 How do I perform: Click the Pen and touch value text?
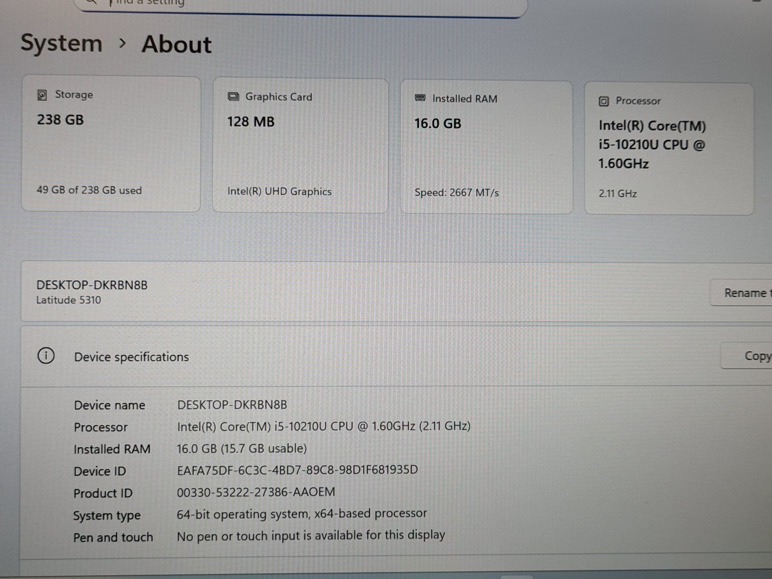point(311,536)
